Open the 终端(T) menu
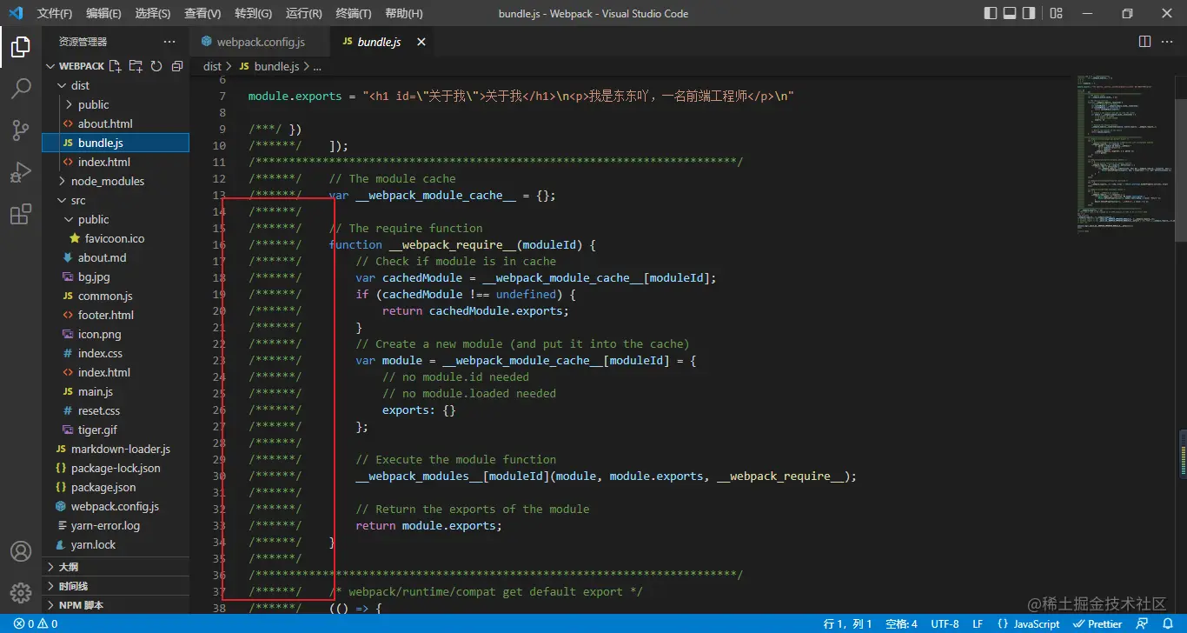Image resolution: width=1187 pixels, height=633 pixels. (353, 13)
